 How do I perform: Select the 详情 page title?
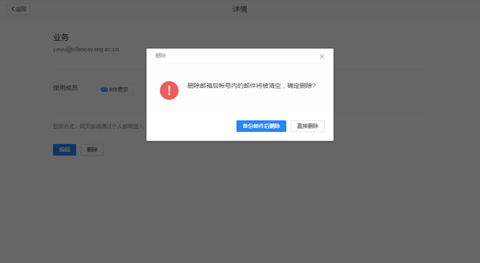pos(240,9)
